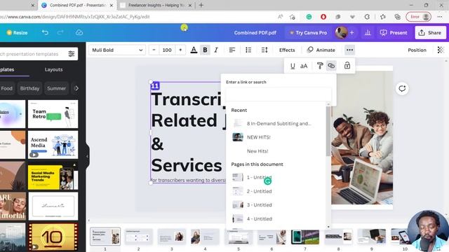The image size is (449, 252).
Task: Increase font size with plus button
Action: click(180, 50)
